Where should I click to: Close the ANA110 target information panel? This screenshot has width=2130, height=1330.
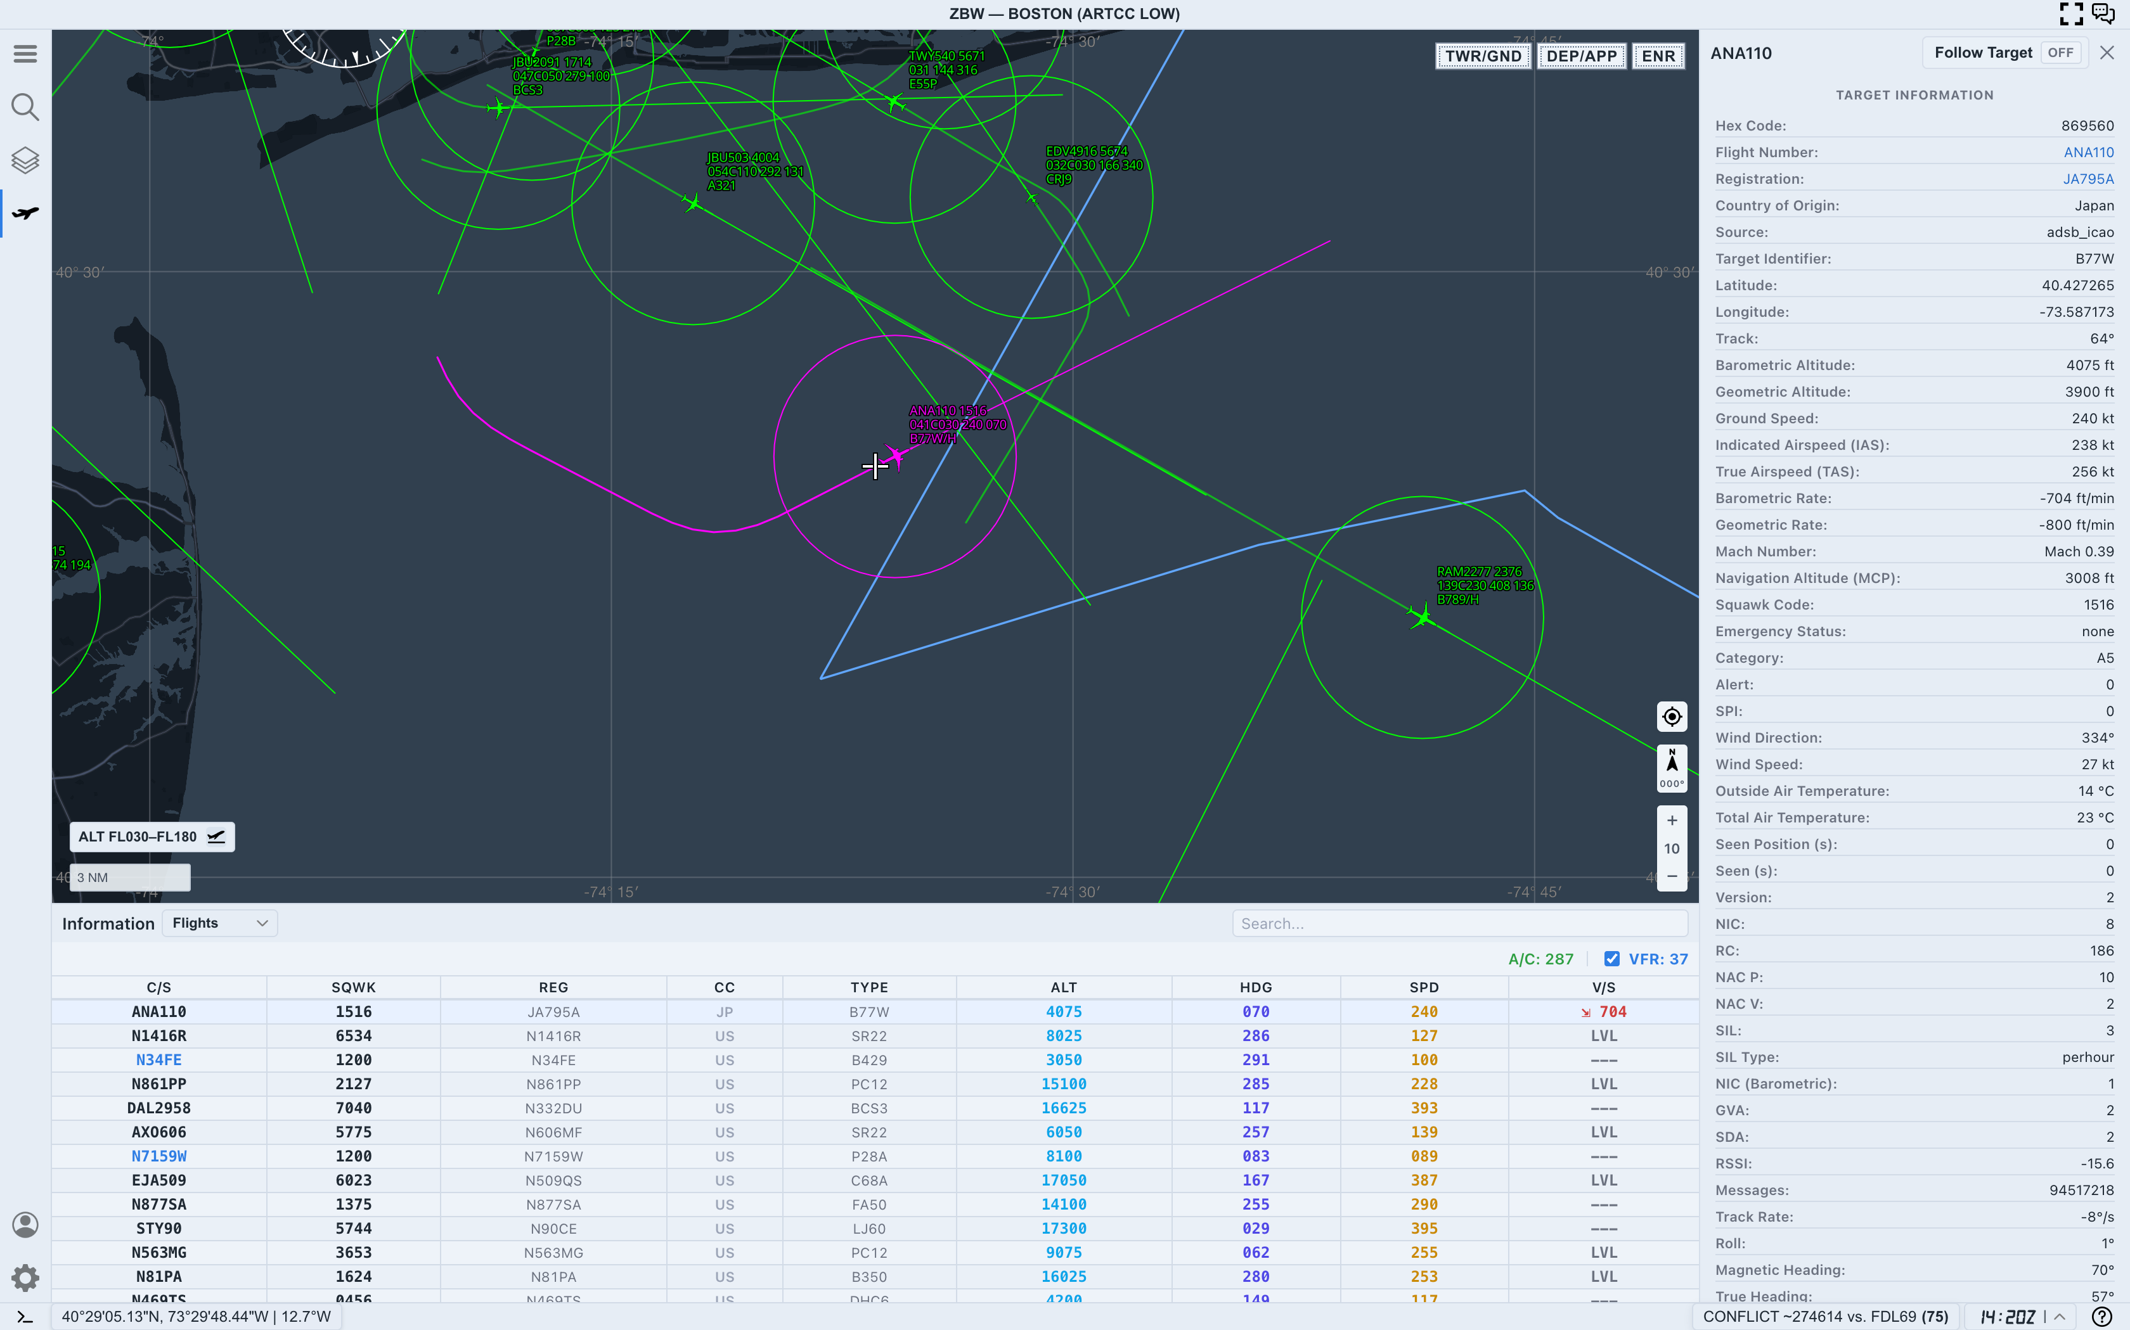(2107, 53)
